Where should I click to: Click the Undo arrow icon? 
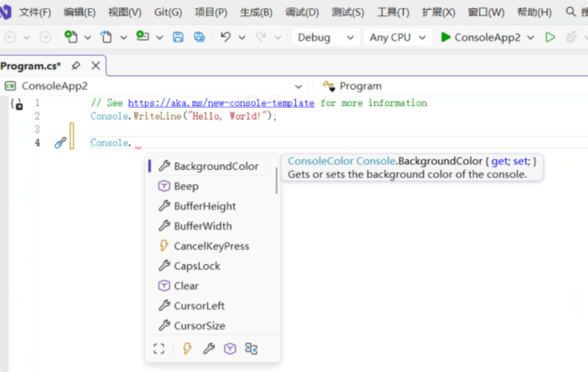coord(226,37)
